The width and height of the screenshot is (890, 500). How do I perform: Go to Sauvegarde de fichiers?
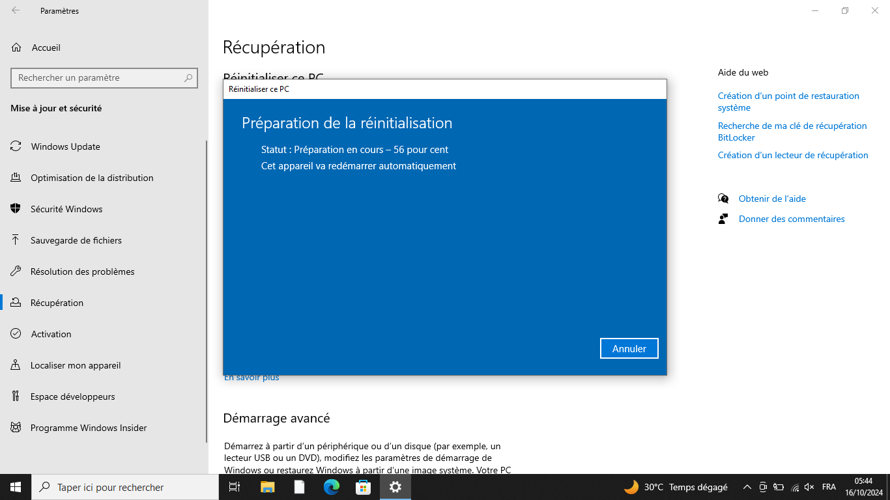76,240
